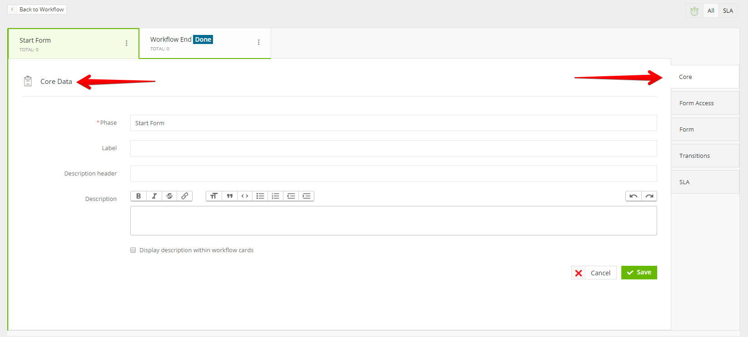Screen dimensions: 748x337
Task: Switch to the Workflow End phase tab
Action: click(205, 44)
